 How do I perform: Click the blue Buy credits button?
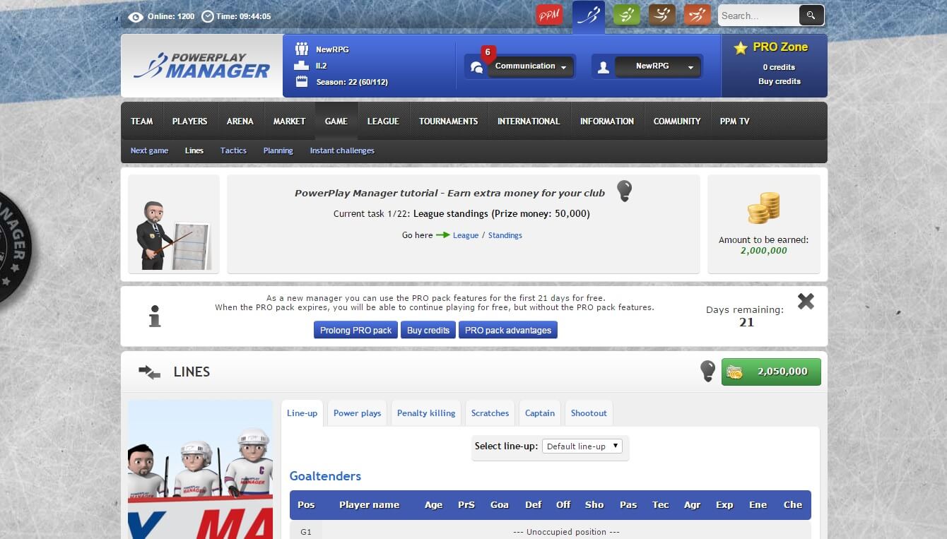pos(428,330)
